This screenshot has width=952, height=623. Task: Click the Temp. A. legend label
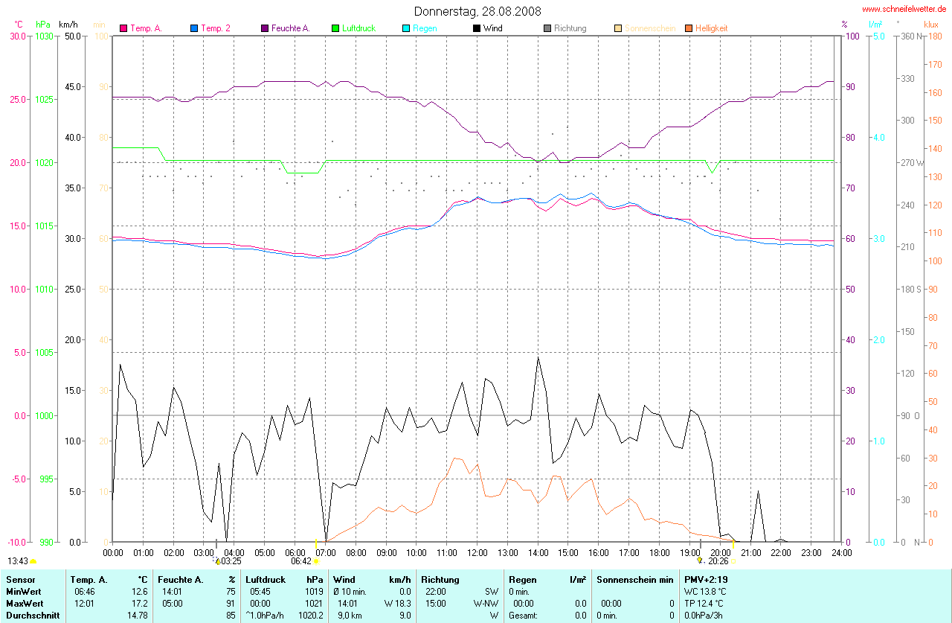[x=147, y=28]
